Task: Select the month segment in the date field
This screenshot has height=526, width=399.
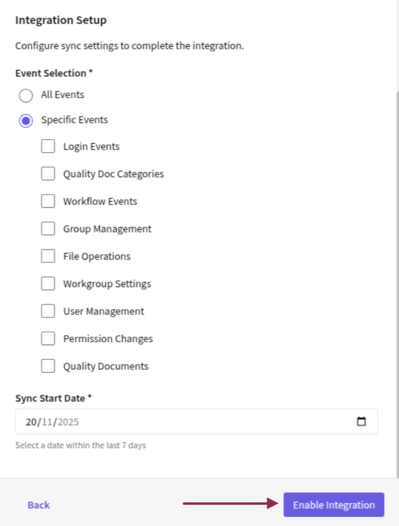Action: pos(46,421)
